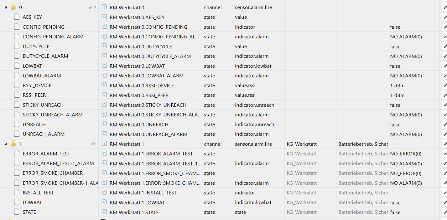Collapse channel folder 1 tree arrow
The image size is (447, 220).
[x=6, y=144]
